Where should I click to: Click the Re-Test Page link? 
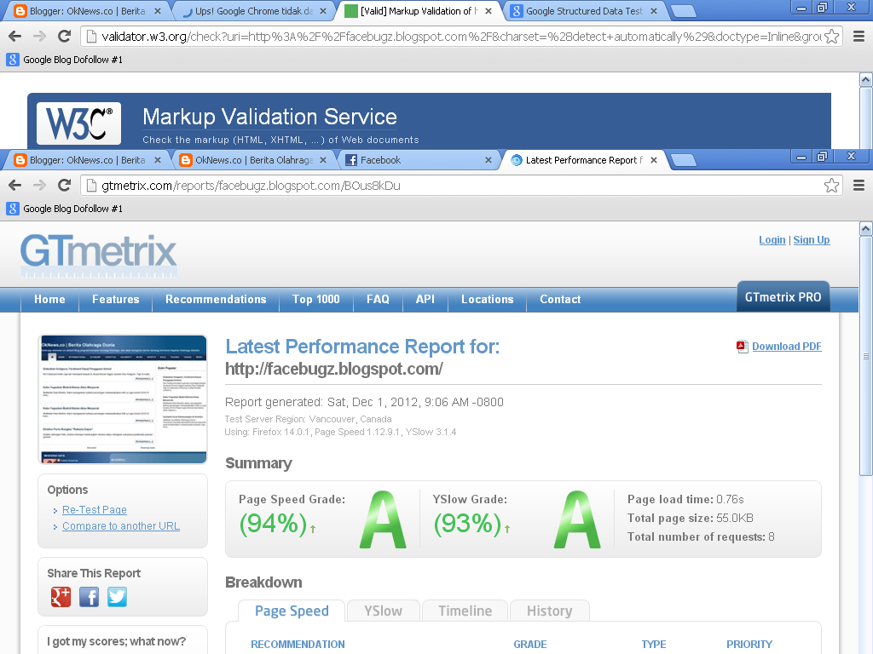(x=94, y=510)
